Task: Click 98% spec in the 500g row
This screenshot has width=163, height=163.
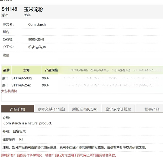Action: (45, 78)
